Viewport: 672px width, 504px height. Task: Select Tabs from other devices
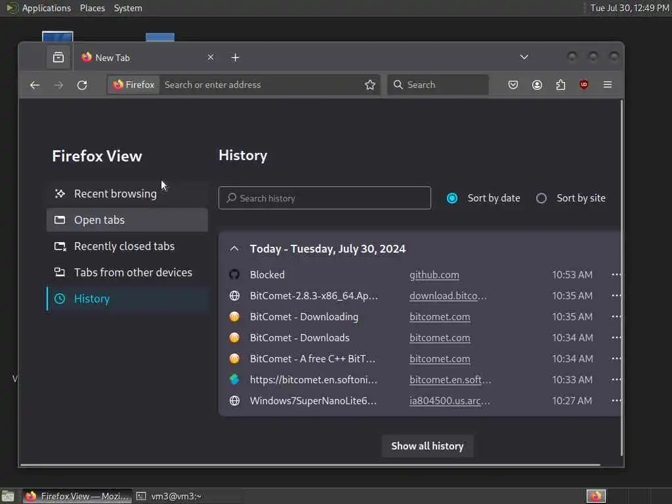[127, 272]
